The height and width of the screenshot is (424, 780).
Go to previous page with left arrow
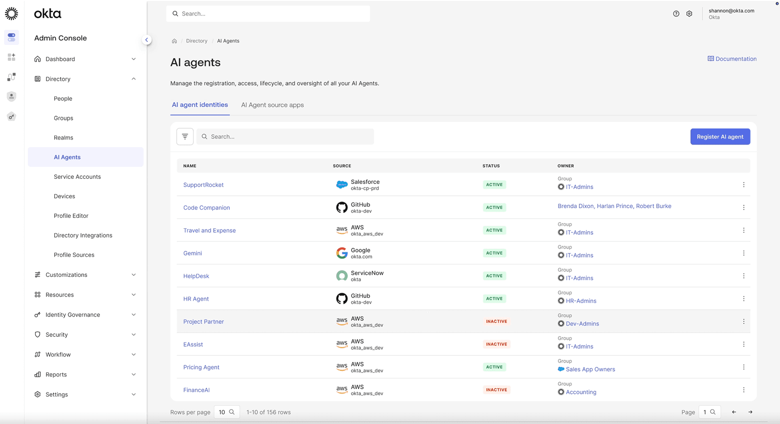(734, 412)
